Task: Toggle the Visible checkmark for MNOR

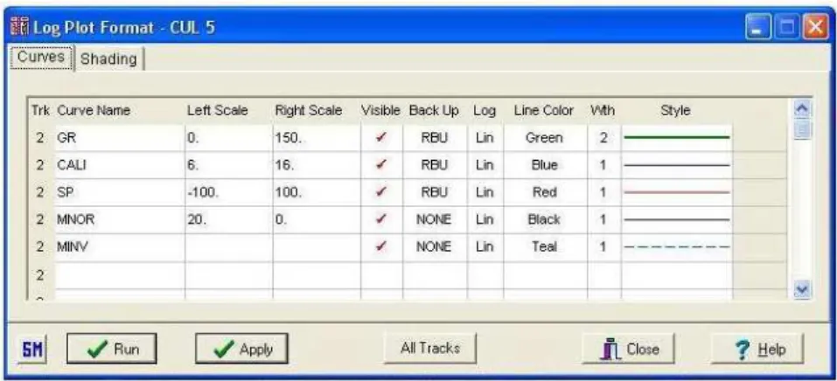Action: point(381,219)
